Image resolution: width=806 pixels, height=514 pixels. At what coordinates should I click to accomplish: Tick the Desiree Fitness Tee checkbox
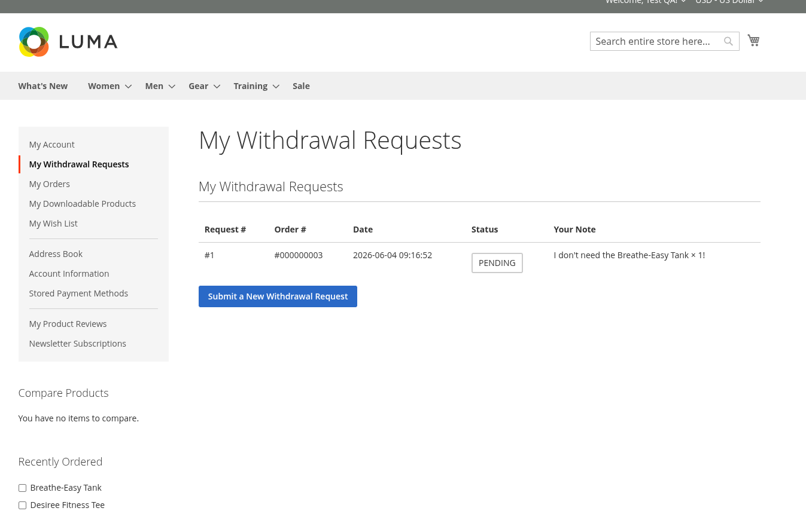[22, 506]
